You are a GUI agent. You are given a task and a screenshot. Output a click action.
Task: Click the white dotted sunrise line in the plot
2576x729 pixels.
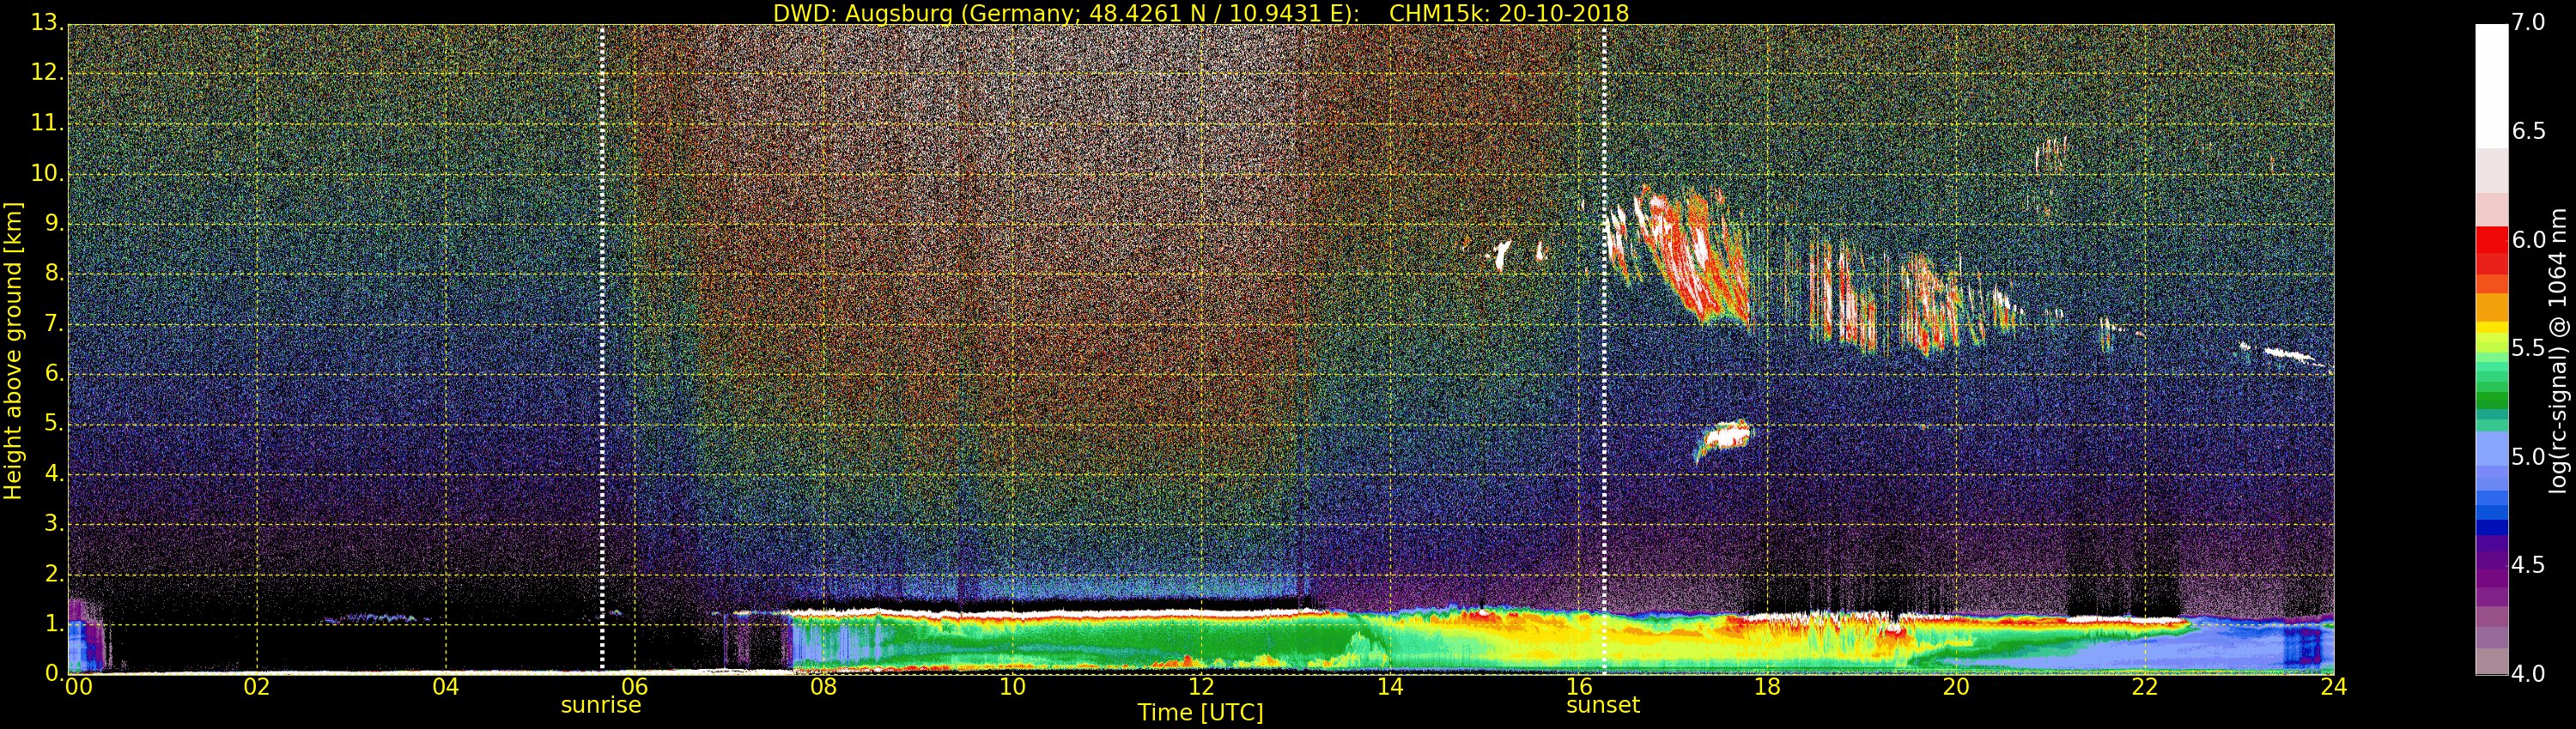tap(602, 350)
